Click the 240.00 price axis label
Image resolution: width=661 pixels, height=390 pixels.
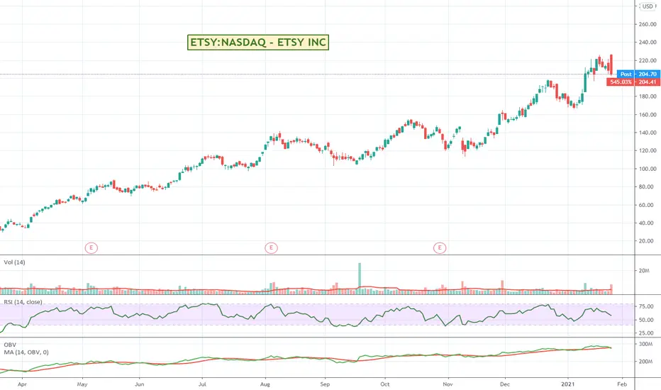[x=648, y=42]
